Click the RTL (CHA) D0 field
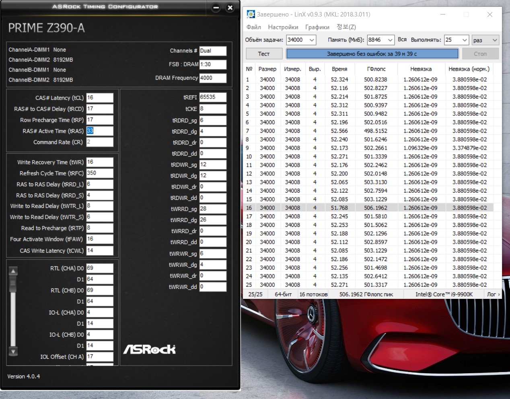Viewport: 510px width, 399px height. tap(100, 268)
